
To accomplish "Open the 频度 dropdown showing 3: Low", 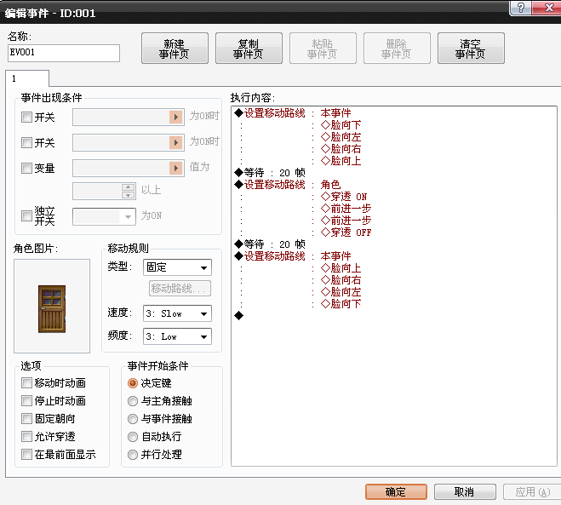I will pos(177,336).
